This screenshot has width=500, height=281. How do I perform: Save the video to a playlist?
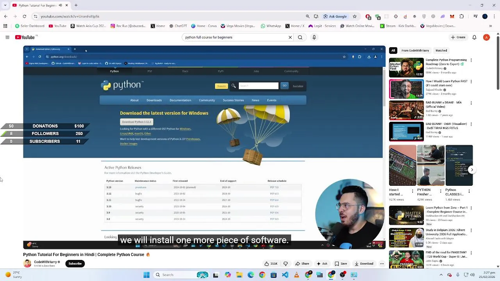coord(341,264)
